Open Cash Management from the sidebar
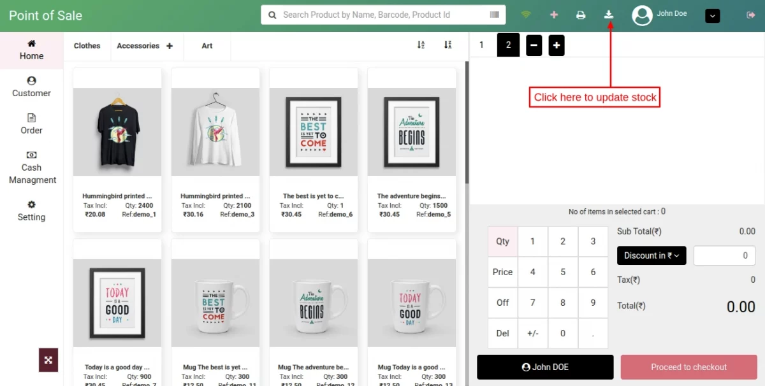Screen dimensions: 765x386 (x=31, y=167)
